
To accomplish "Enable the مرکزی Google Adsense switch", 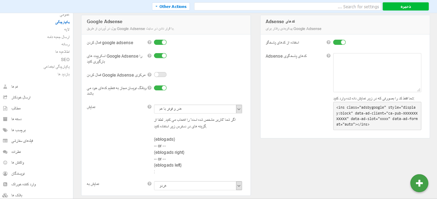I will point(160,75).
